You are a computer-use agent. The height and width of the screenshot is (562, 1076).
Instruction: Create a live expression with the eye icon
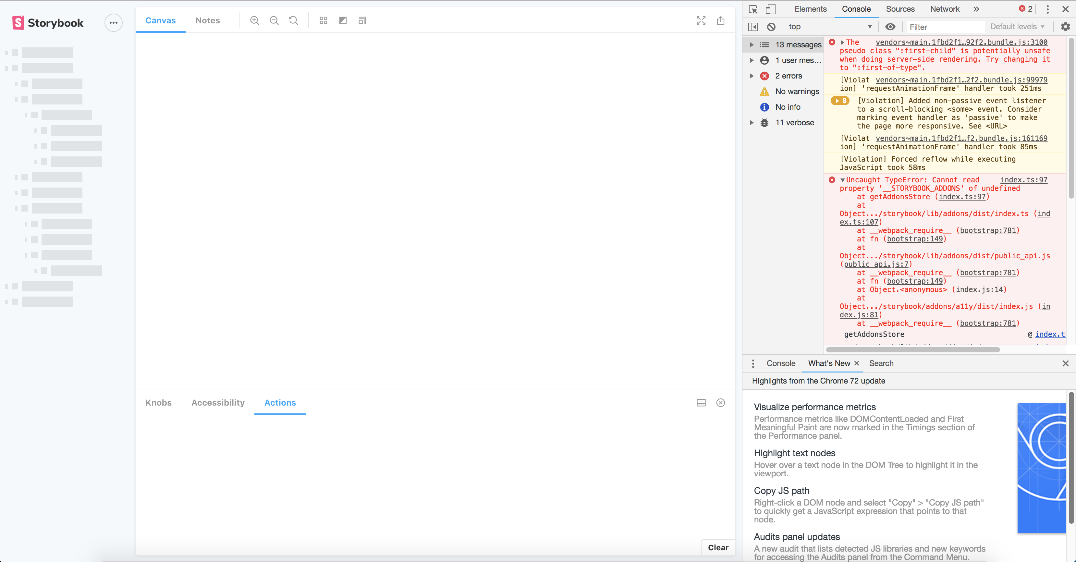[x=890, y=26]
